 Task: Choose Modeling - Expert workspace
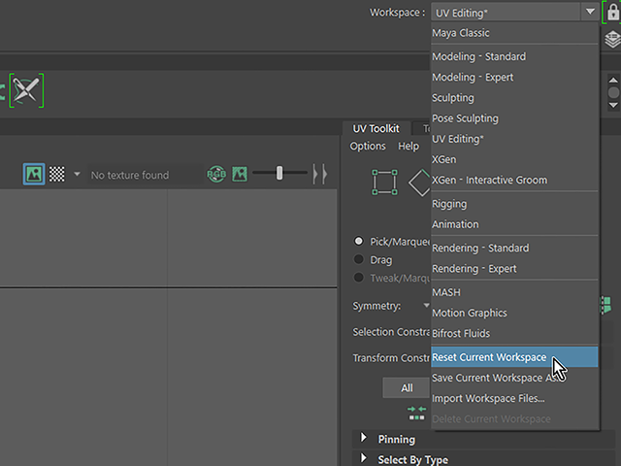point(514,78)
